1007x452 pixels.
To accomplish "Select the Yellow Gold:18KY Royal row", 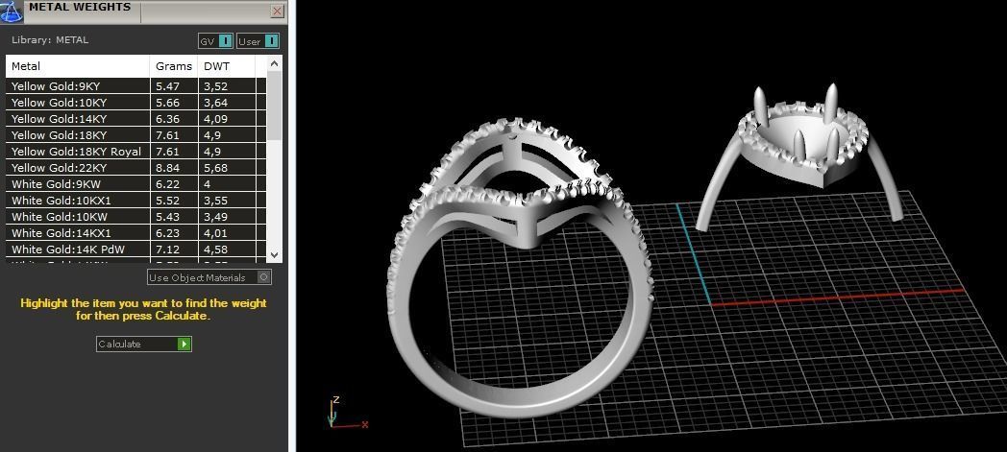I will pos(135,152).
